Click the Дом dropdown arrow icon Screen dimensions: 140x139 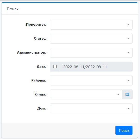[128, 108]
